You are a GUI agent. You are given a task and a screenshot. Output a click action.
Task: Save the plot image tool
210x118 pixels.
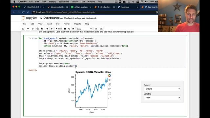pyautogui.click(x=109, y=93)
